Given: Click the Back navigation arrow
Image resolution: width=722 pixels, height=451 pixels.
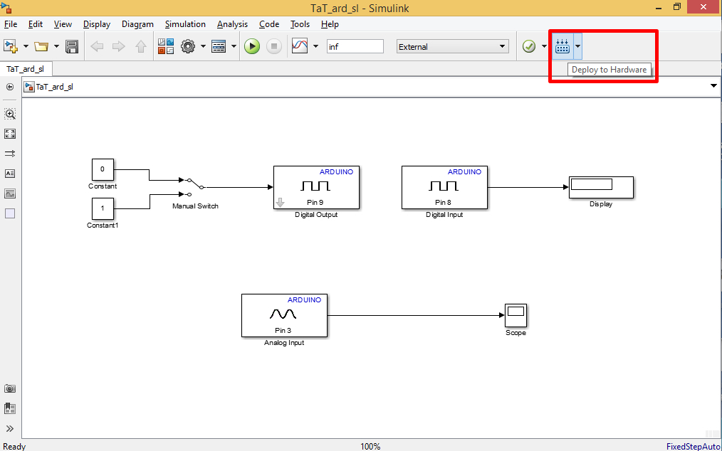Looking at the screenshot, I should point(97,46).
